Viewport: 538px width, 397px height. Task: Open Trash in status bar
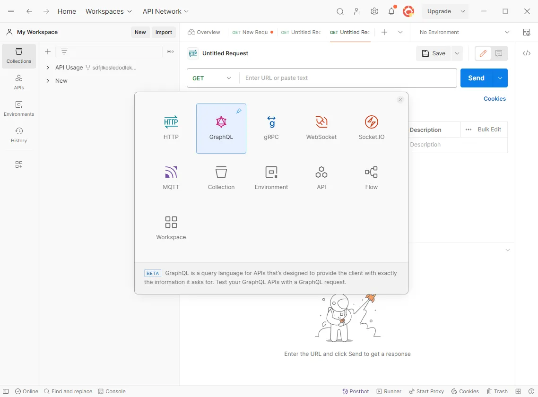click(x=497, y=391)
